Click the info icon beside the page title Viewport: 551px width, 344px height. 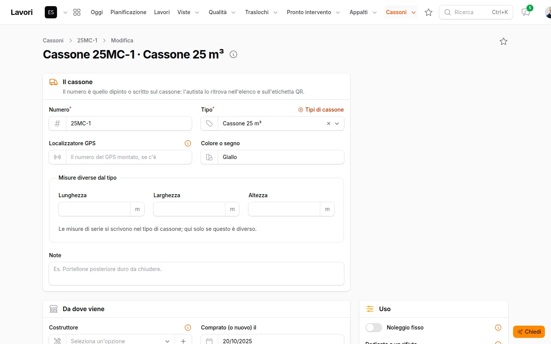click(233, 54)
